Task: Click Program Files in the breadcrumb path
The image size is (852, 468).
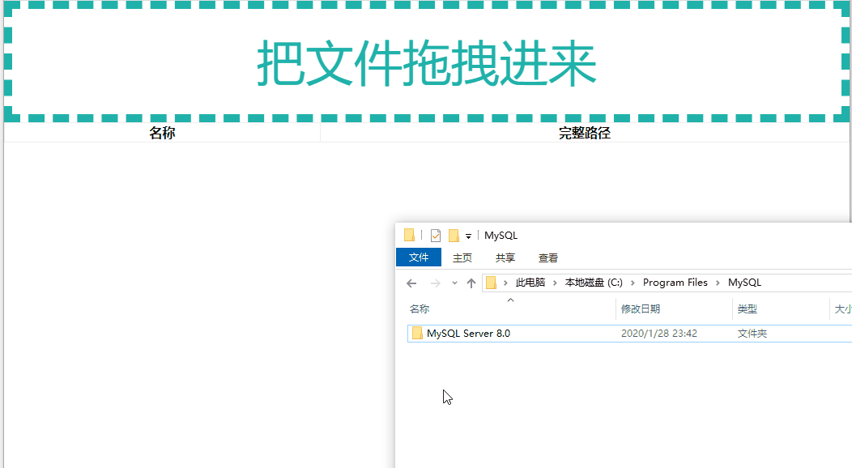Action: (x=675, y=283)
